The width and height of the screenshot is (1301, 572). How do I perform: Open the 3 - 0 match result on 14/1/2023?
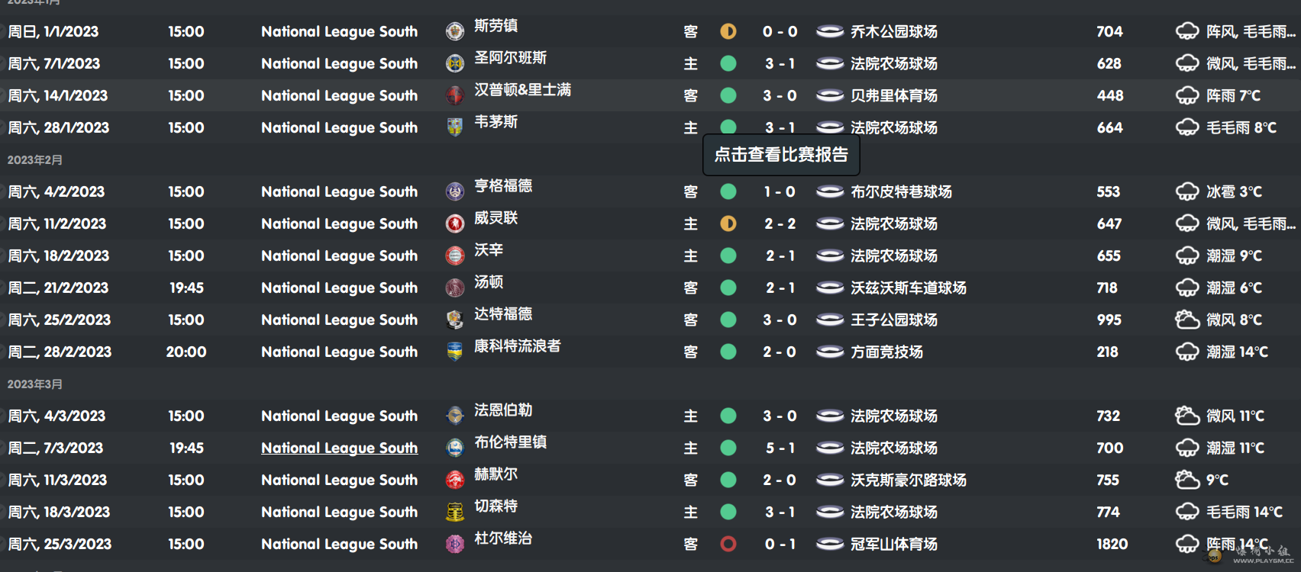click(780, 95)
